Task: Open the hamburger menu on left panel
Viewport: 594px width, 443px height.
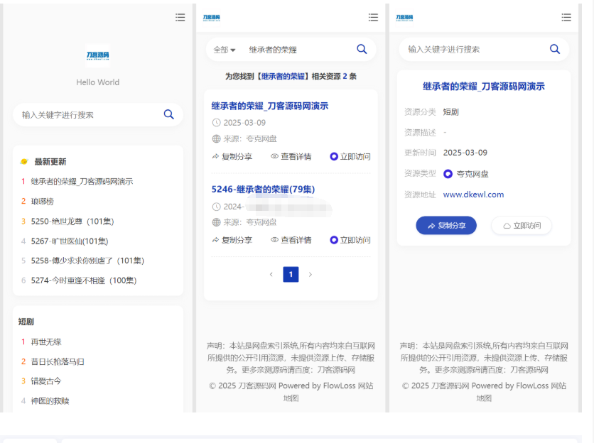Action: [180, 18]
